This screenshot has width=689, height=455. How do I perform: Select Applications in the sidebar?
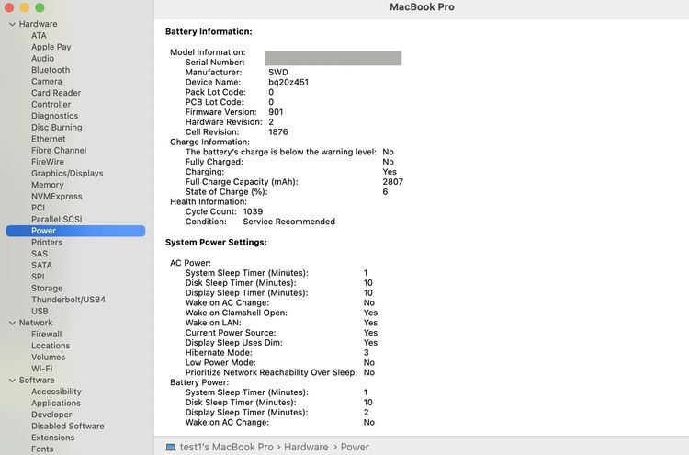56,403
